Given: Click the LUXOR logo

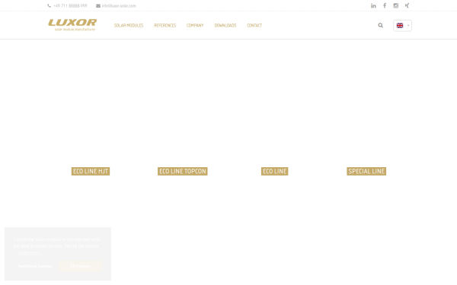Looking at the screenshot, I should coord(72,25).
